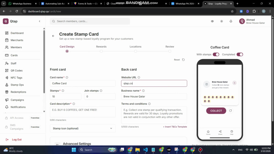The width and height of the screenshot is (274, 154).
Task: Reload the page in the browser
Action: (x=17, y=11)
